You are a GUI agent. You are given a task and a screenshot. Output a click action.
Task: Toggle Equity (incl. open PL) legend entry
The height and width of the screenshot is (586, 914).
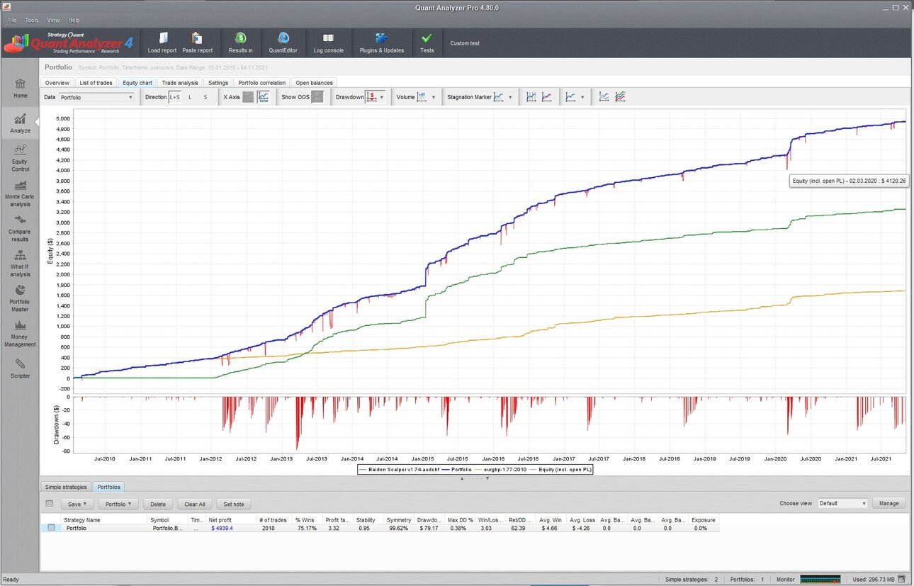561,469
